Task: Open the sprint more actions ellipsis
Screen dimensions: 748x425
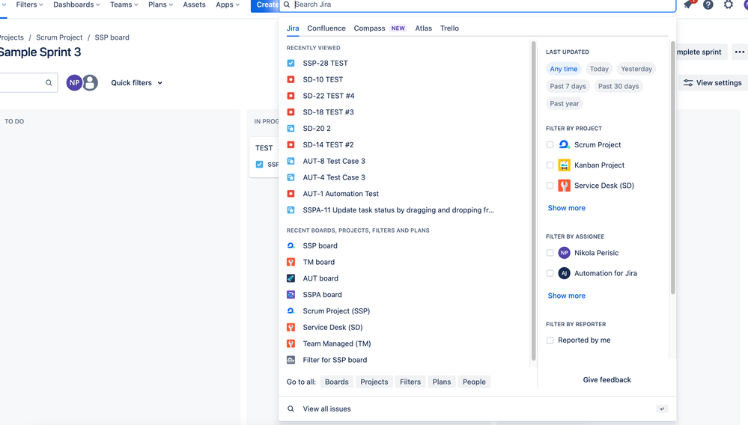Action: (740, 52)
